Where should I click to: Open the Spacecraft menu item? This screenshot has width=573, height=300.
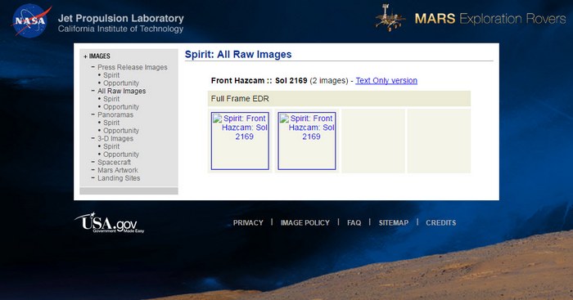click(114, 163)
